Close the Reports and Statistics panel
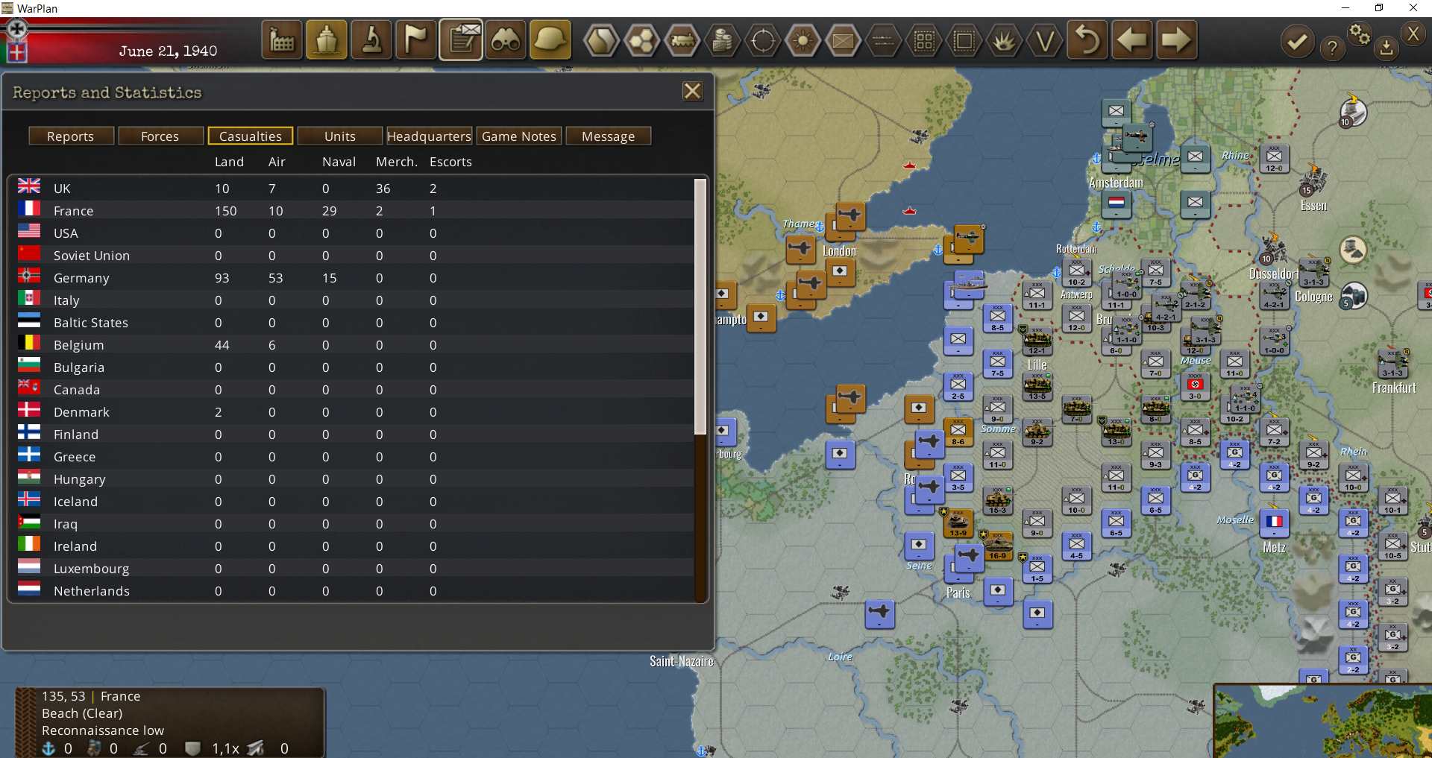Screen dimensions: 1432x758 point(693,91)
